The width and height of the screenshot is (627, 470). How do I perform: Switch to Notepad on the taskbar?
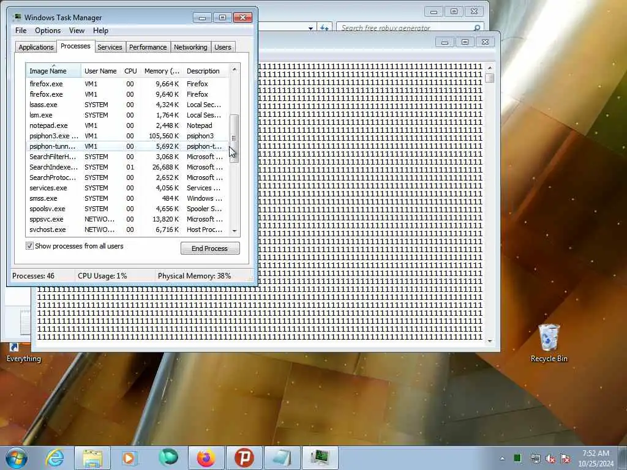point(282,458)
